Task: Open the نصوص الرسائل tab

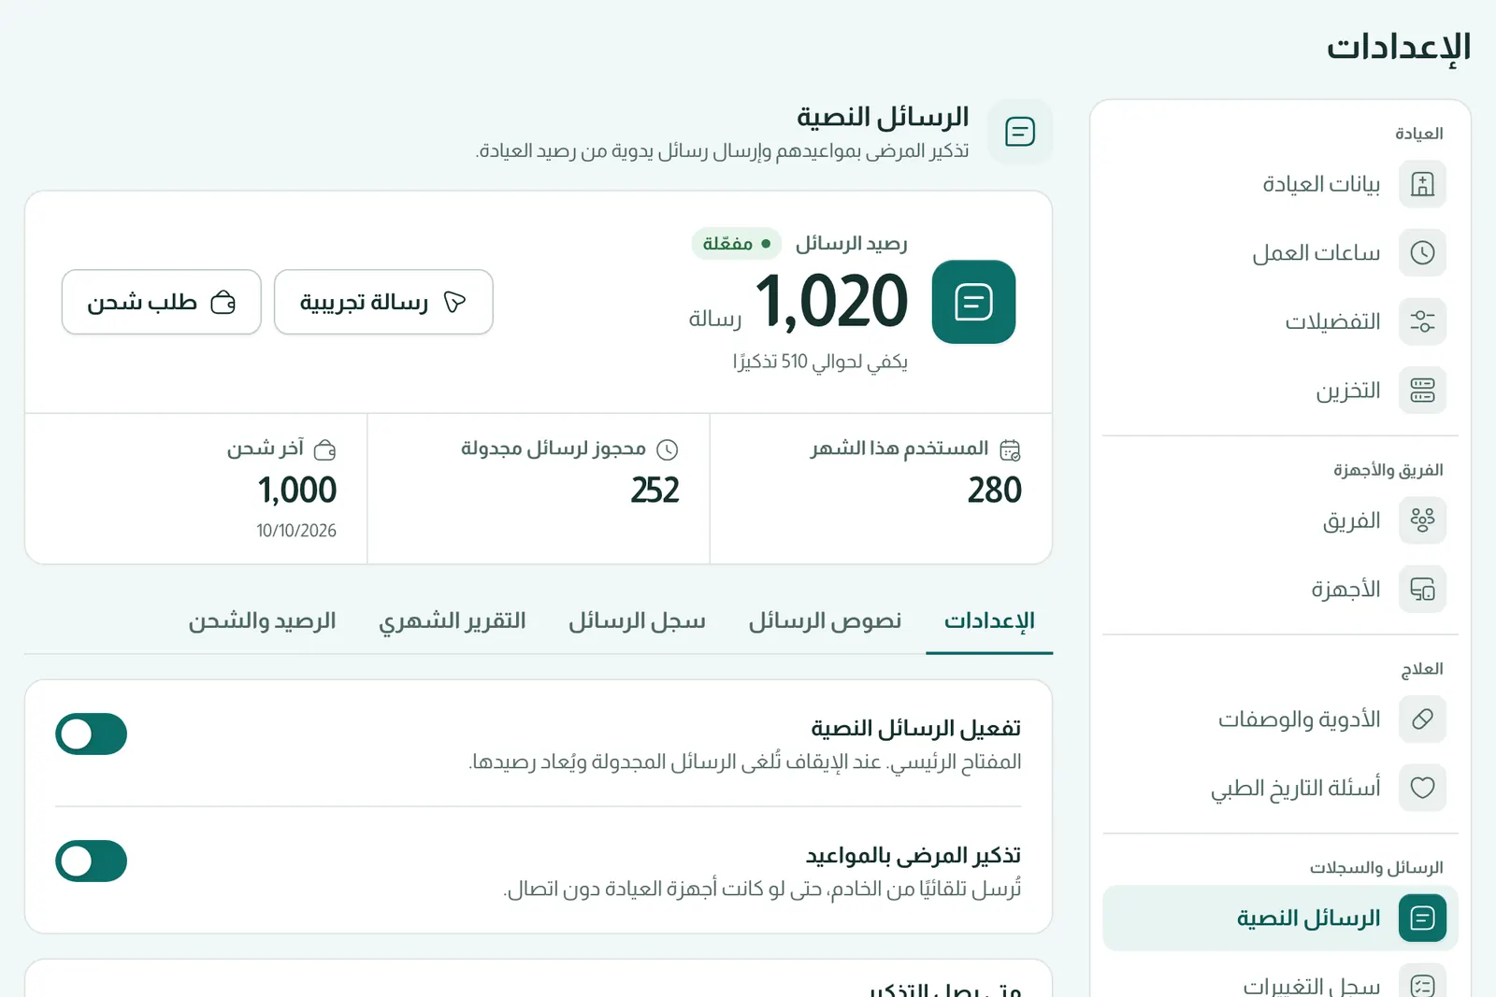Action: click(825, 621)
